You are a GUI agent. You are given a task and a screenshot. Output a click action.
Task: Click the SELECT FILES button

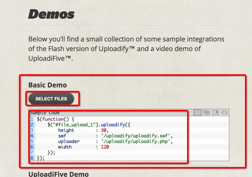(x=51, y=99)
